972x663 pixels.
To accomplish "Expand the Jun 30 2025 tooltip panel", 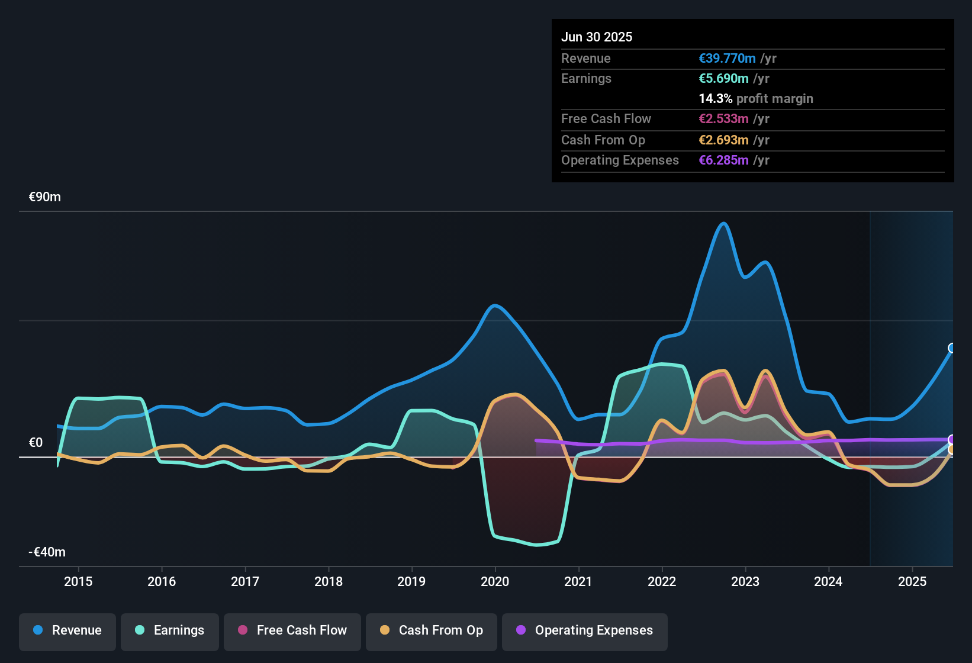I will coord(752,99).
